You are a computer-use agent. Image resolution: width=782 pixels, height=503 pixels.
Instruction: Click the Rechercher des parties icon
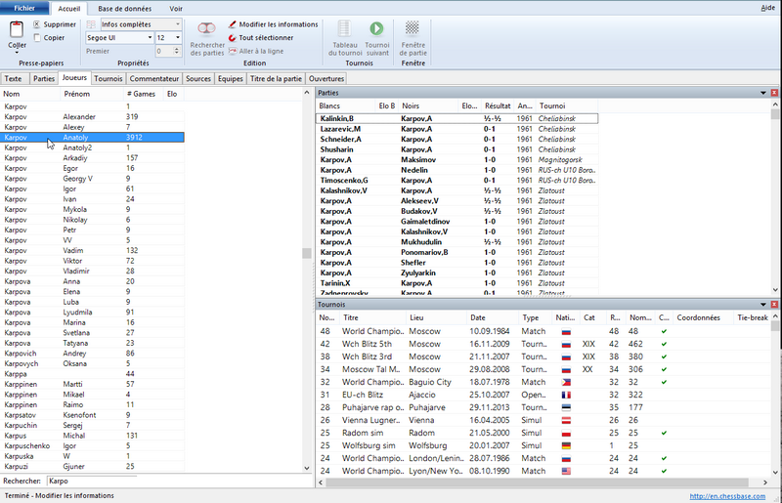pos(207,29)
